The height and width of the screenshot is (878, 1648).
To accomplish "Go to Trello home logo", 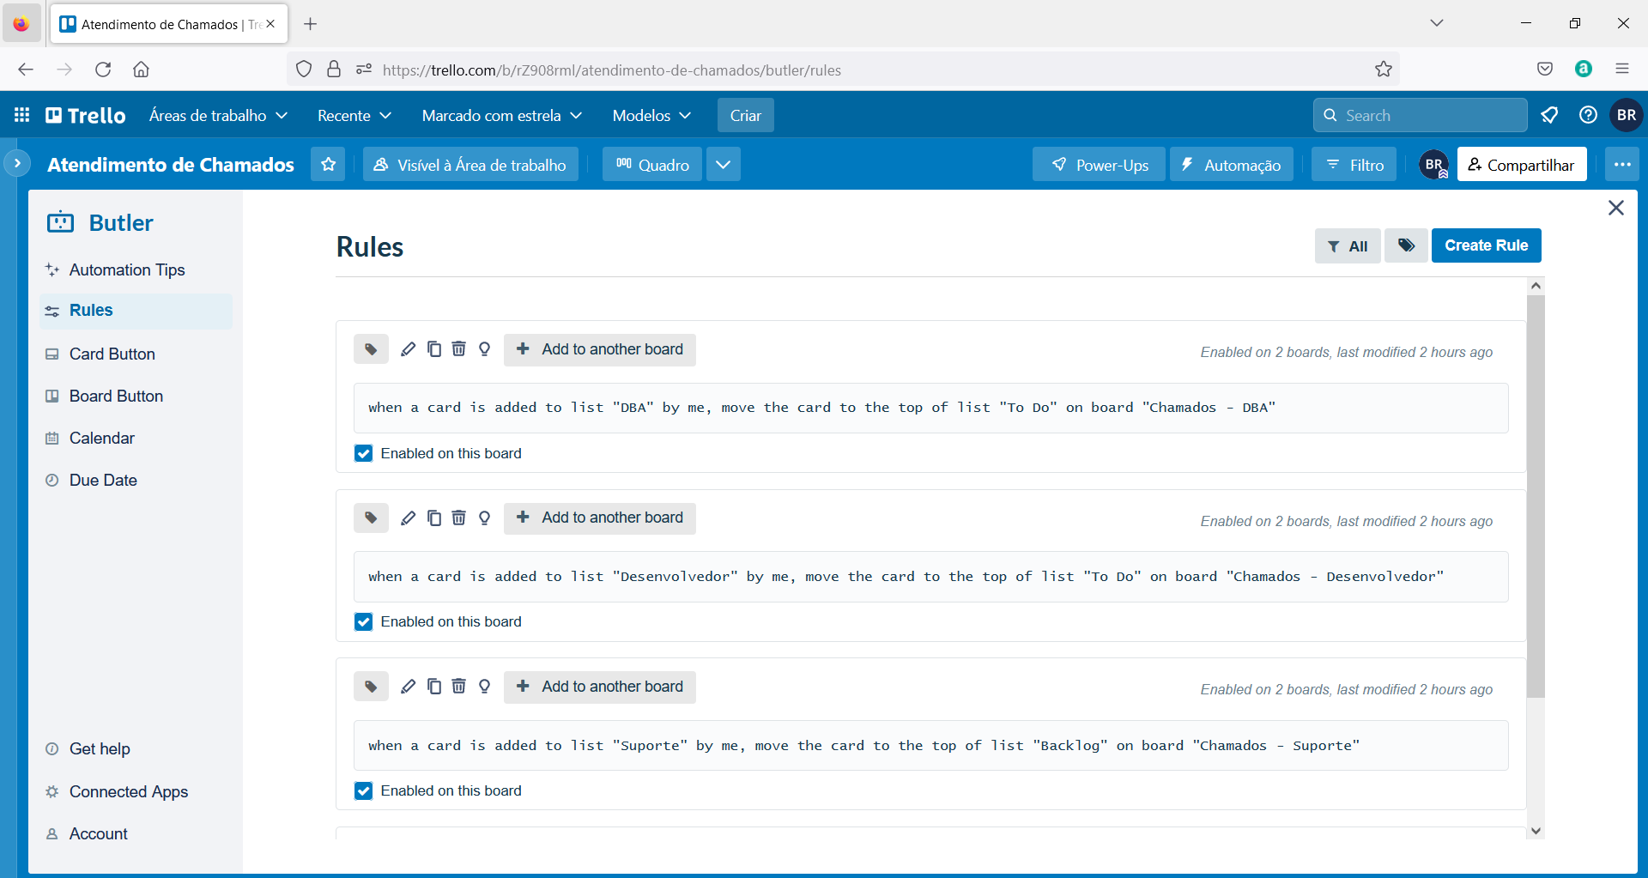I will point(86,115).
